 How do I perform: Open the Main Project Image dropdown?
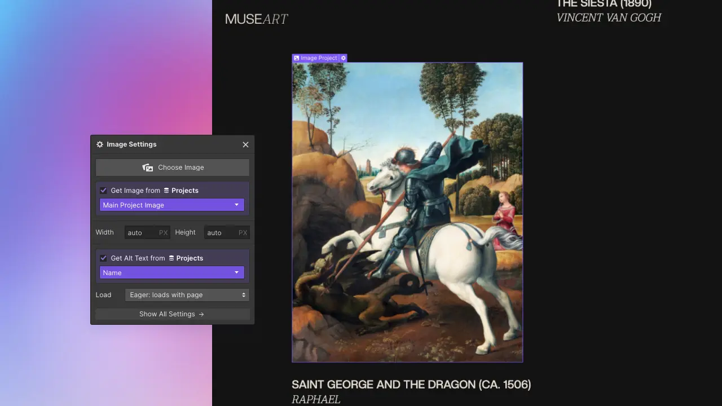[x=172, y=205]
